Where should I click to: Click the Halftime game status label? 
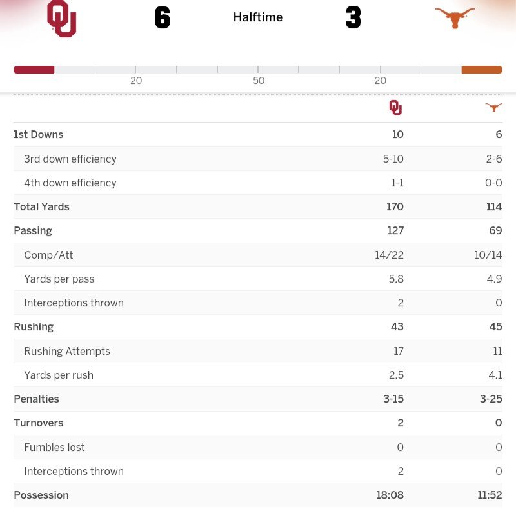point(258,17)
